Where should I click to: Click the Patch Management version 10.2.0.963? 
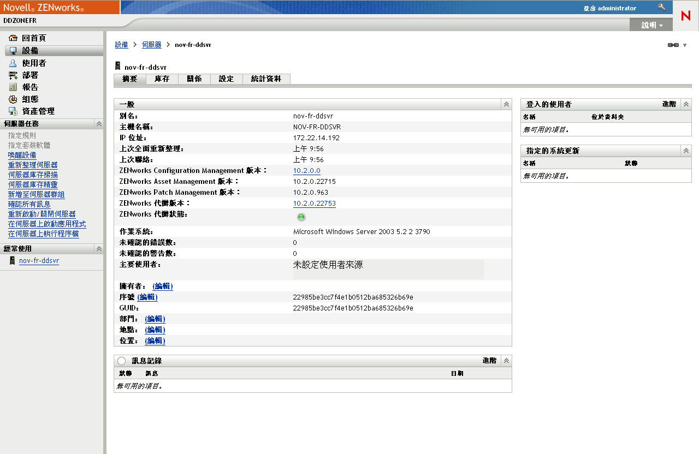tap(311, 193)
